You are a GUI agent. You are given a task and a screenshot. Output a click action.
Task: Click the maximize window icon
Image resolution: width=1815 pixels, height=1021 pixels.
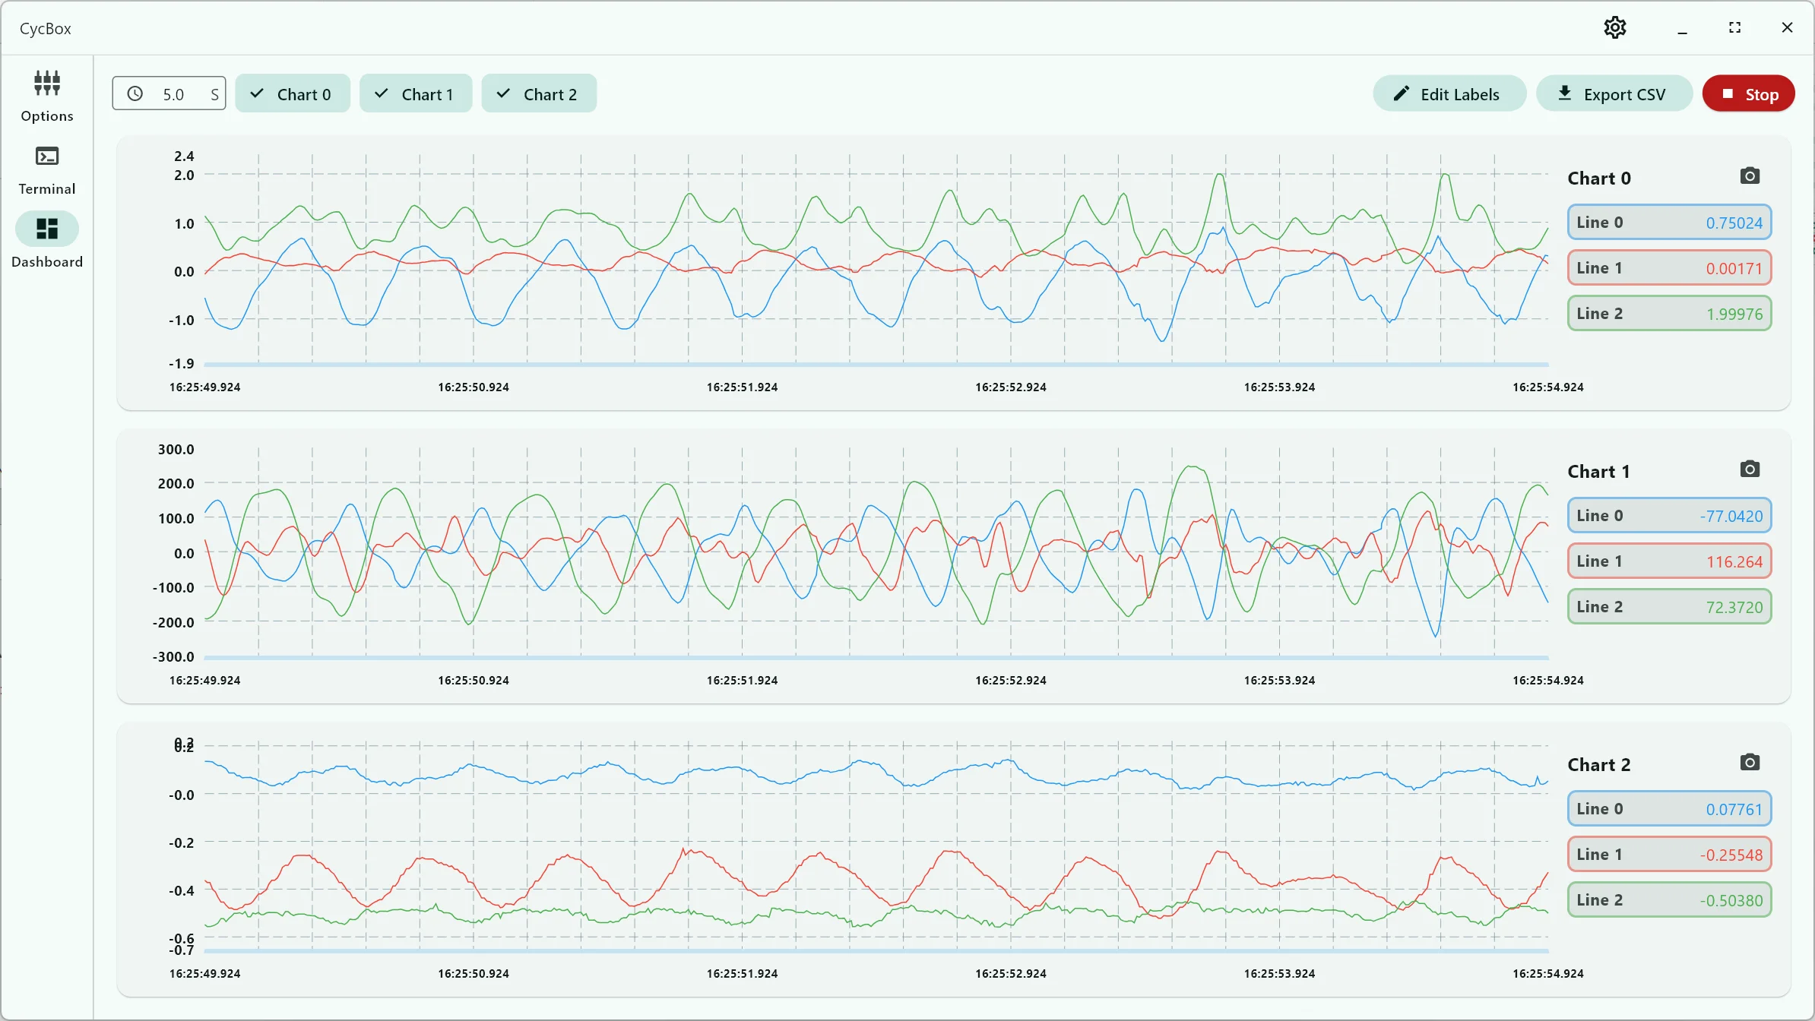point(1734,28)
